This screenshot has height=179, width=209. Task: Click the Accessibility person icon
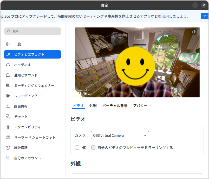tap(8, 127)
